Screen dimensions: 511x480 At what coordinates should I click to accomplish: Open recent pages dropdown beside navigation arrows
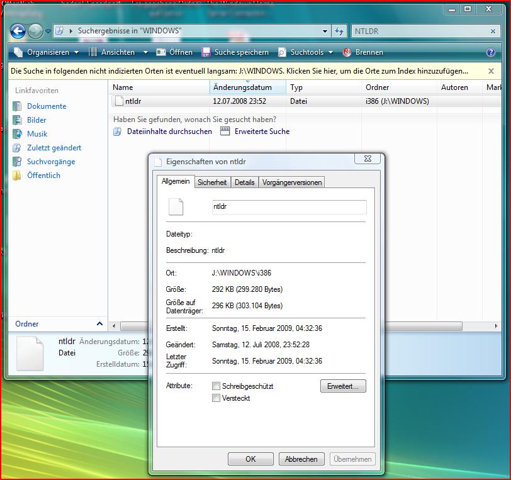pyautogui.click(x=48, y=31)
